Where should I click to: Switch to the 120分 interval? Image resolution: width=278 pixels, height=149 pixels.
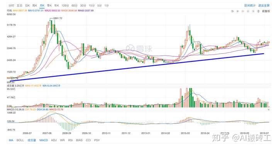65,5
